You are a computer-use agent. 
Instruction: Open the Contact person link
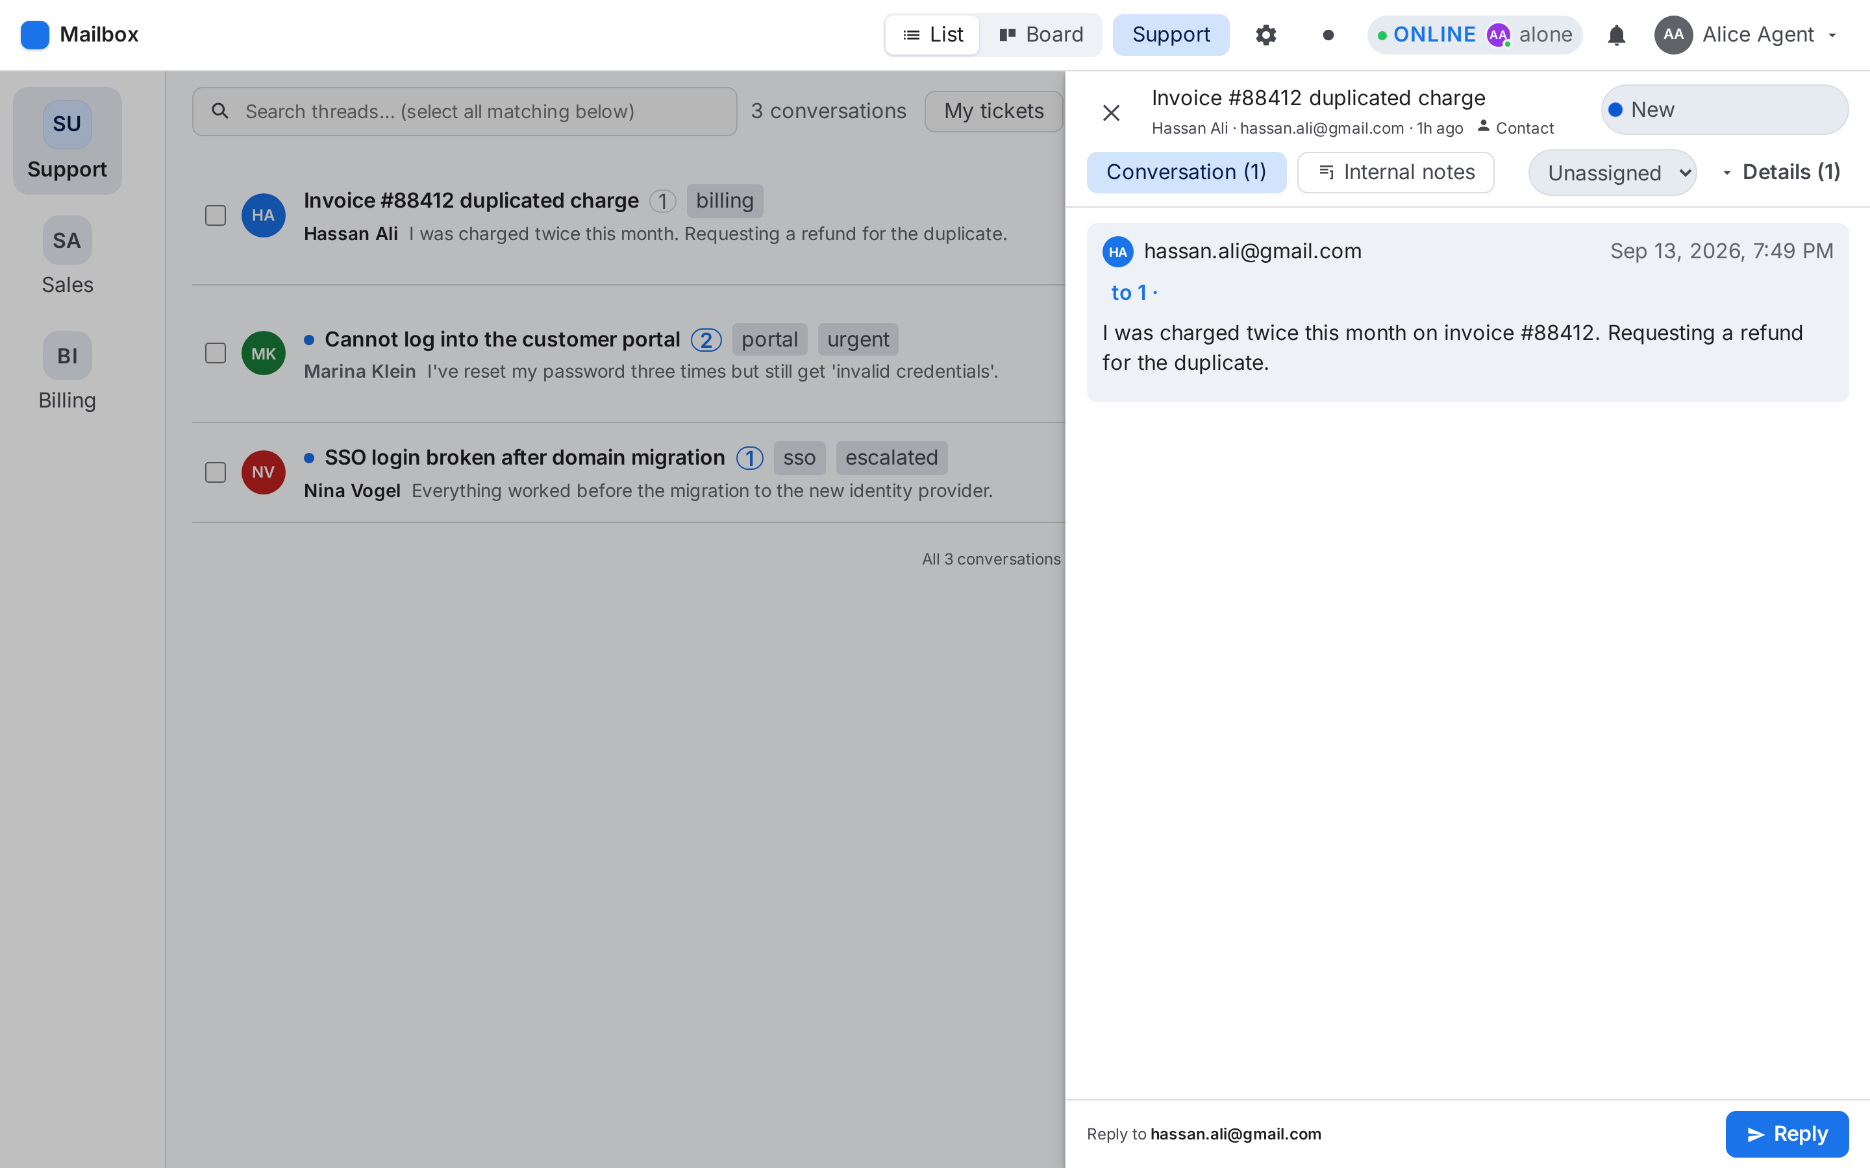[1515, 127]
